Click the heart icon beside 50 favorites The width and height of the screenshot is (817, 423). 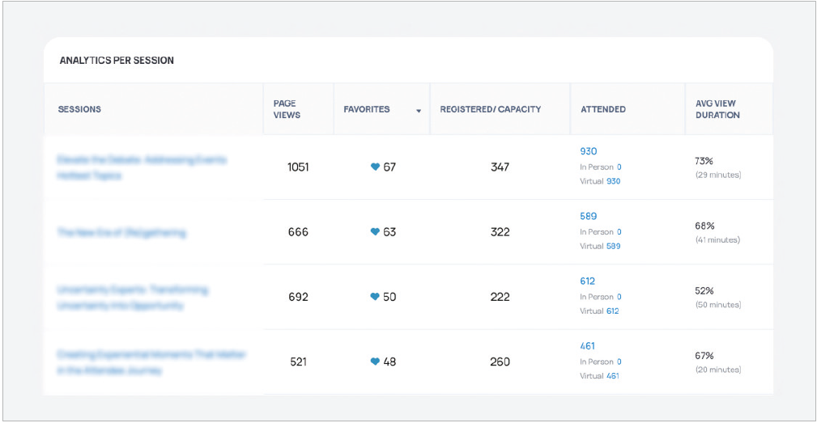point(375,297)
